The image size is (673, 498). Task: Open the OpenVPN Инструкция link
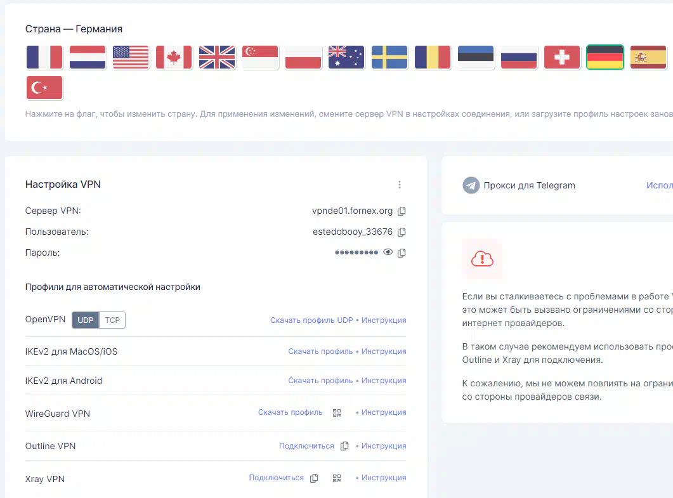[384, 320]
